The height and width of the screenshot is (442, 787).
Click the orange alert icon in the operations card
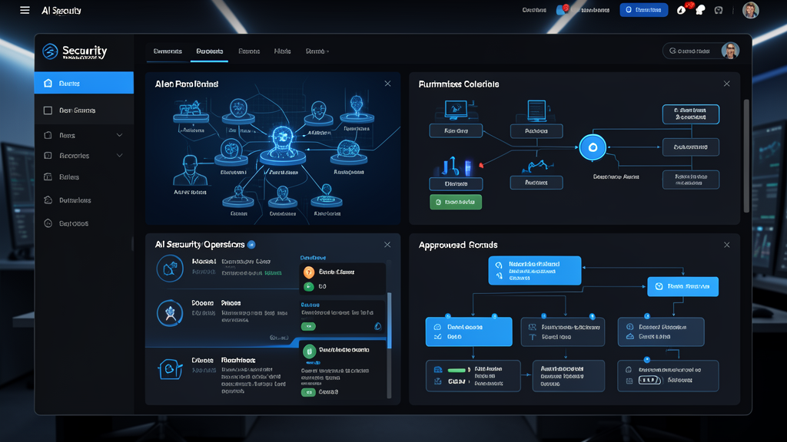coord(309,272)
